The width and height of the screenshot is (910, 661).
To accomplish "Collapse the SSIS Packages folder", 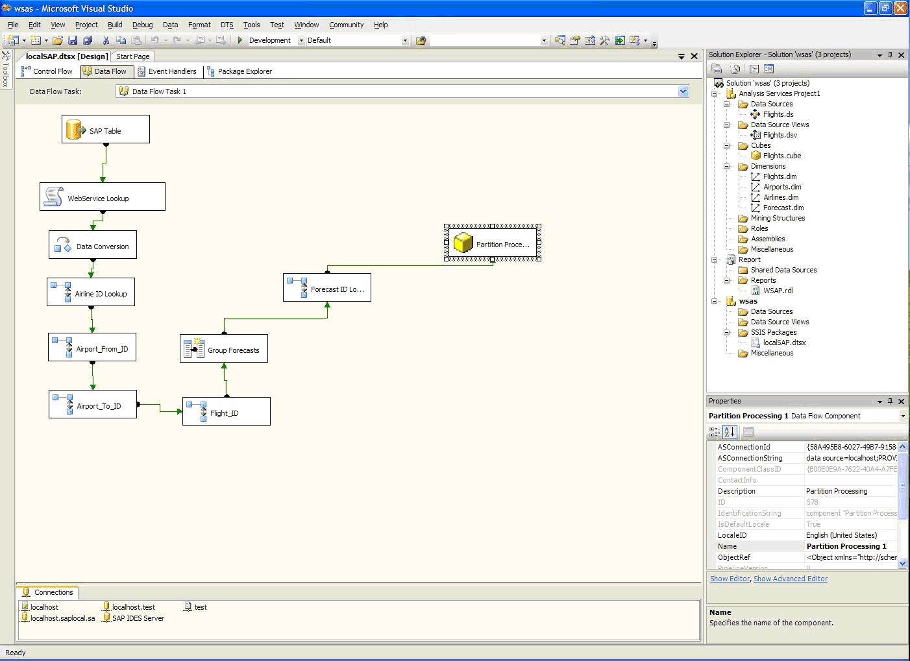I will 727,332.
